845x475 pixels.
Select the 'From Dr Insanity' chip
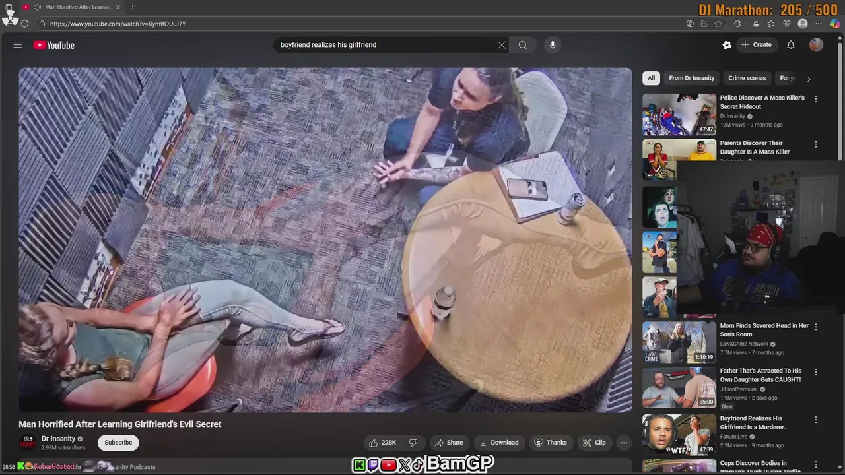click(691, 78)
